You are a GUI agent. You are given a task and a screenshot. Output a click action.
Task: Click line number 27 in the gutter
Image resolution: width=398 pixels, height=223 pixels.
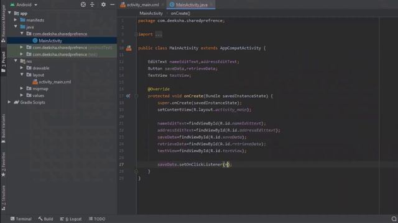point(122,165)
